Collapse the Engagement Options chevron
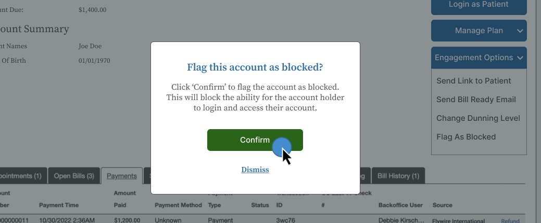541x223 pixels. pyautogui.click(x=520, y=58)
